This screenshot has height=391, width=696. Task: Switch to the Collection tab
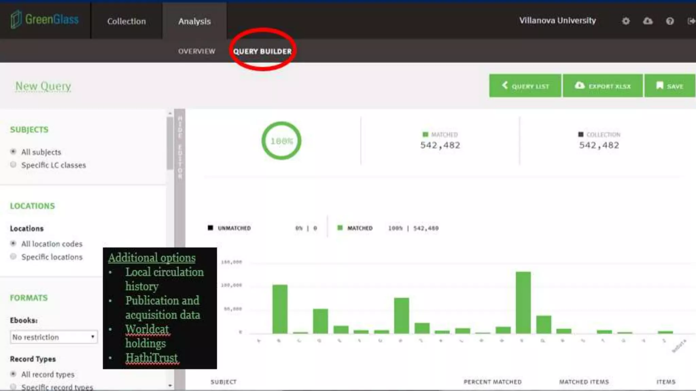pos(126,21)
